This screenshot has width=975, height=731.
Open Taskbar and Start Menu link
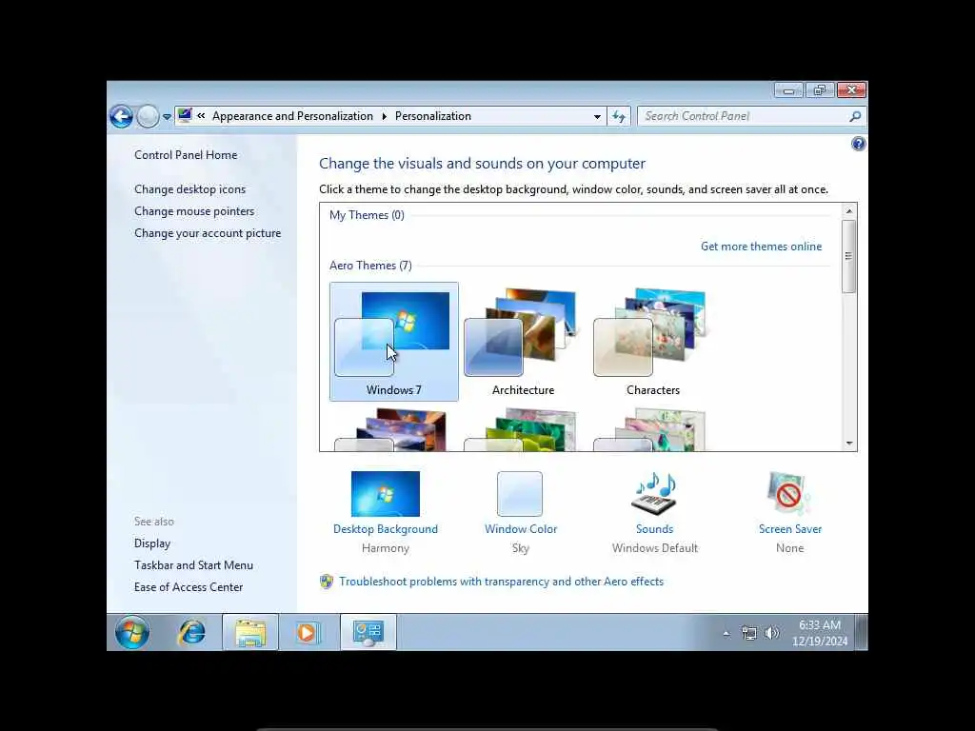pyautogui.click(x=193, y=565)
